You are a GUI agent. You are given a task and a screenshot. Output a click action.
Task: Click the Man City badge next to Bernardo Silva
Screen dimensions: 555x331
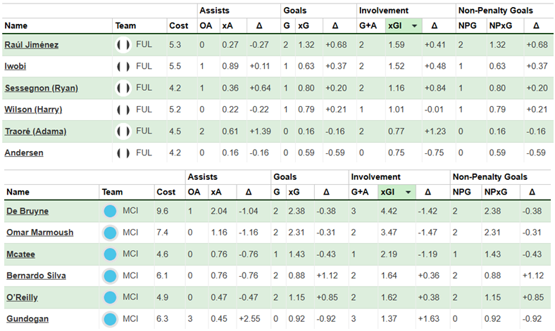110,276
